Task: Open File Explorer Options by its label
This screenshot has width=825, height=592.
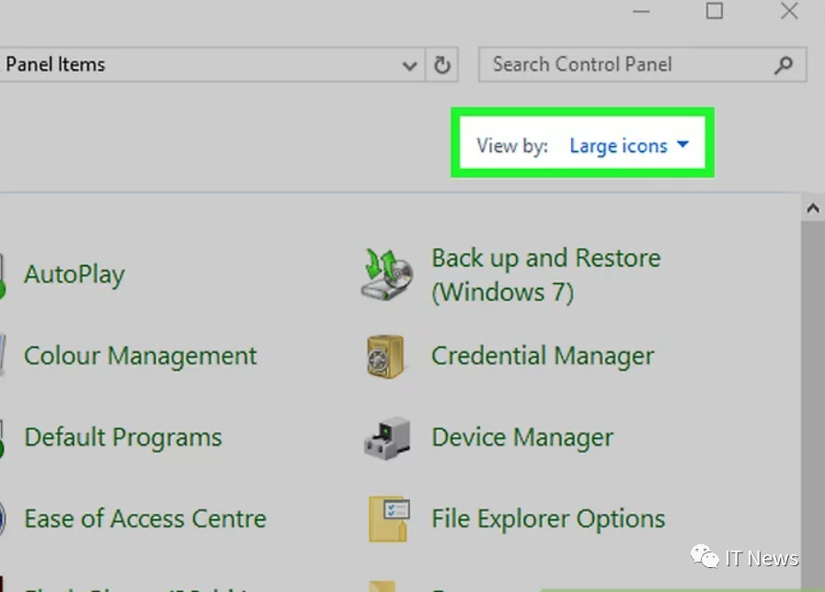Action: click(548, 518)
